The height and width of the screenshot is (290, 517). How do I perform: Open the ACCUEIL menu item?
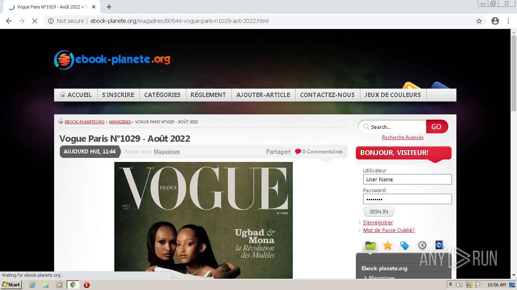(76, 95)
